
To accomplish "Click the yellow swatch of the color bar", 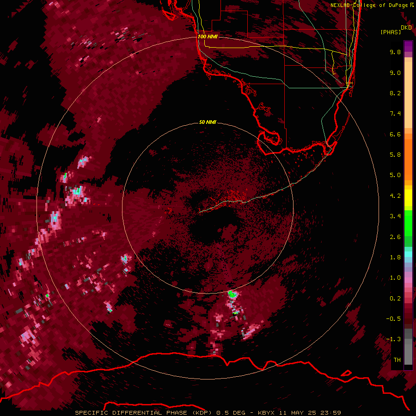I will pos(408,198).
